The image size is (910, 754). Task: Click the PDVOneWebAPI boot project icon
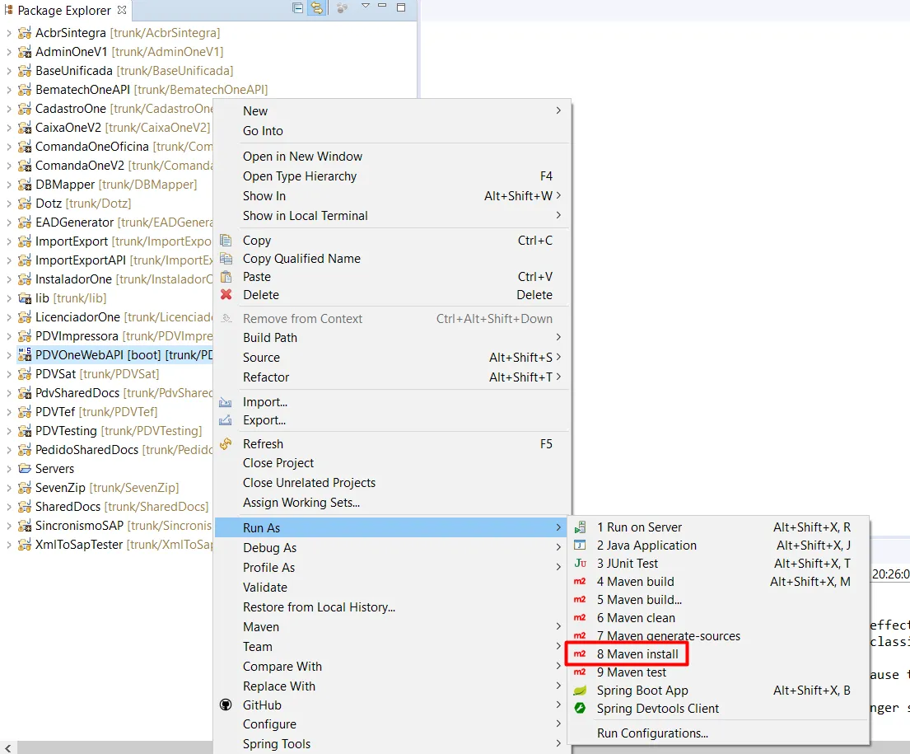[25, 354]
